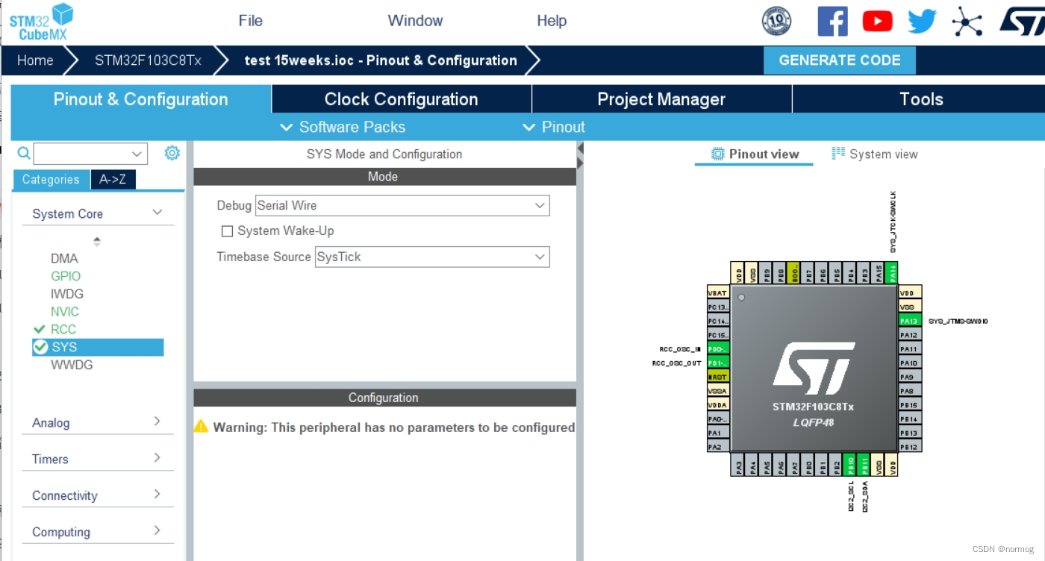1045x561 pixels.
Task: Select RCC in System Core list
Action: click(x=63, y=329)
